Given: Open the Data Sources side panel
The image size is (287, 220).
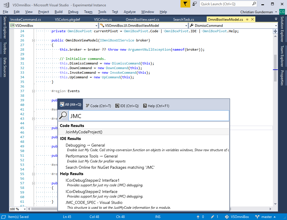Looking at the screenshot, I should pyautogui.click(x=5, y=67).
